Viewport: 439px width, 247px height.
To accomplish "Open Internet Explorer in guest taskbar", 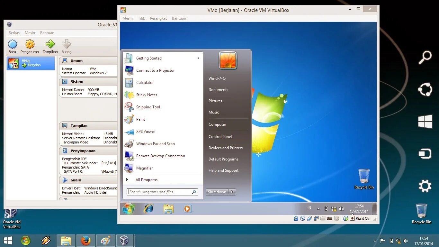I will 148,209.
